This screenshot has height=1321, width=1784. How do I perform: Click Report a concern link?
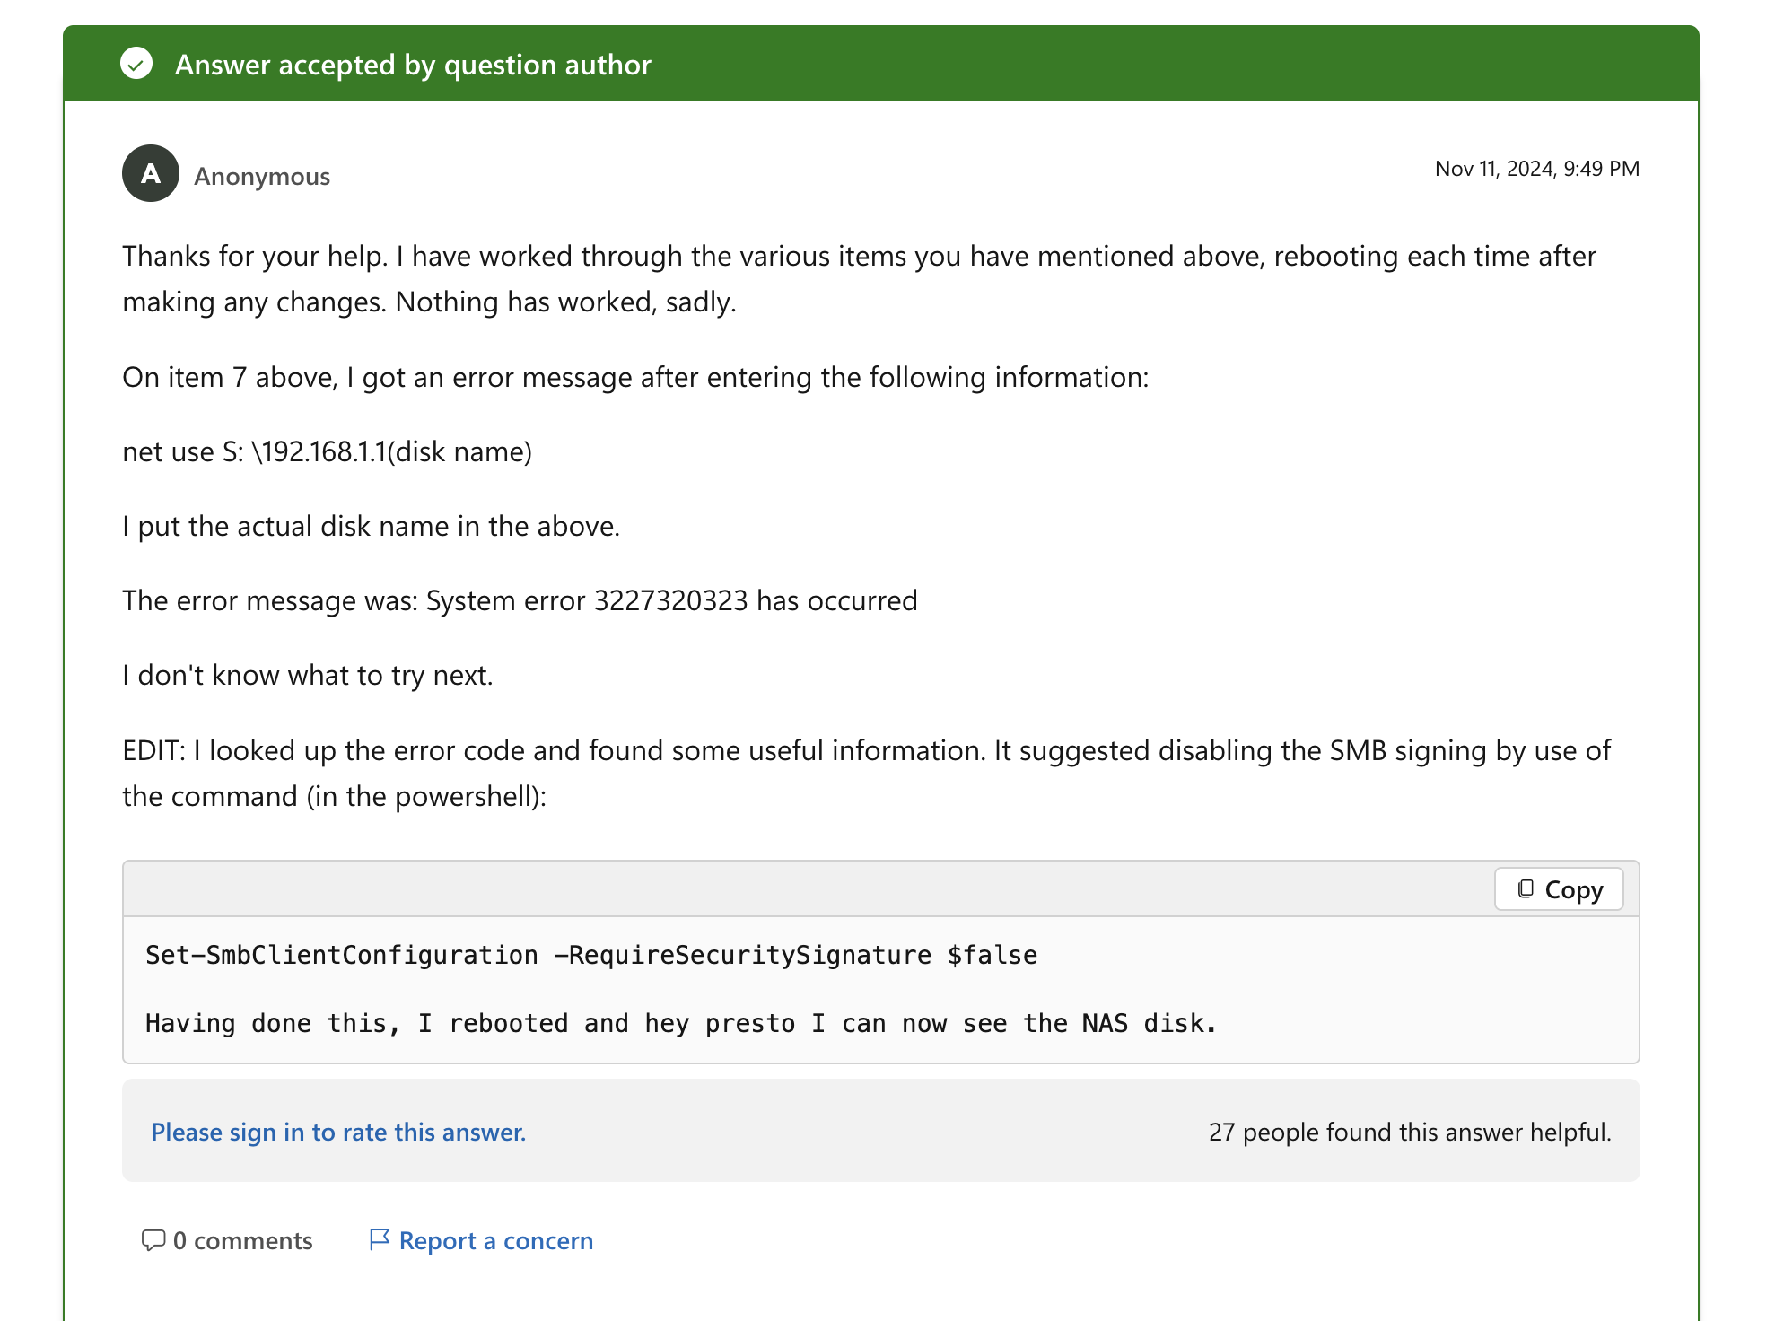[x=495, y=1240]
